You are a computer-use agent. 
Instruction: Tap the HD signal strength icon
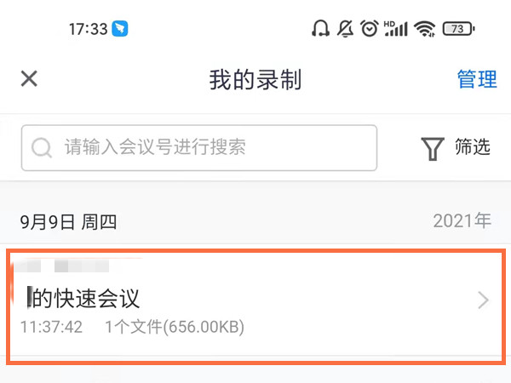pos(396,29)
